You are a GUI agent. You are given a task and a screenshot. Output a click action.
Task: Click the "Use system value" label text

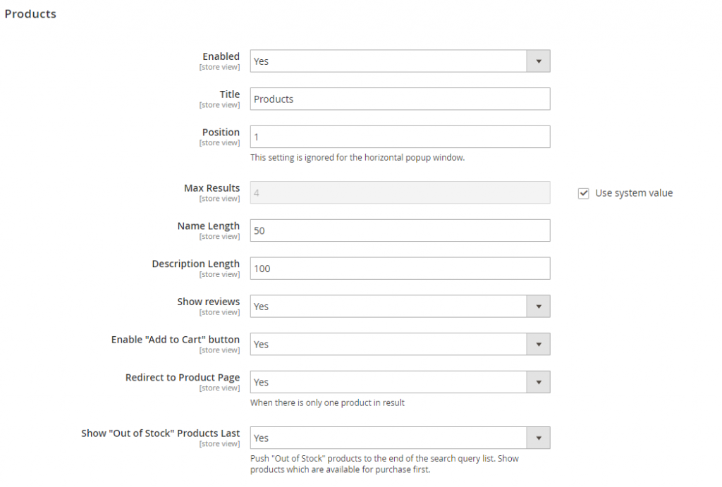point(634,193)
